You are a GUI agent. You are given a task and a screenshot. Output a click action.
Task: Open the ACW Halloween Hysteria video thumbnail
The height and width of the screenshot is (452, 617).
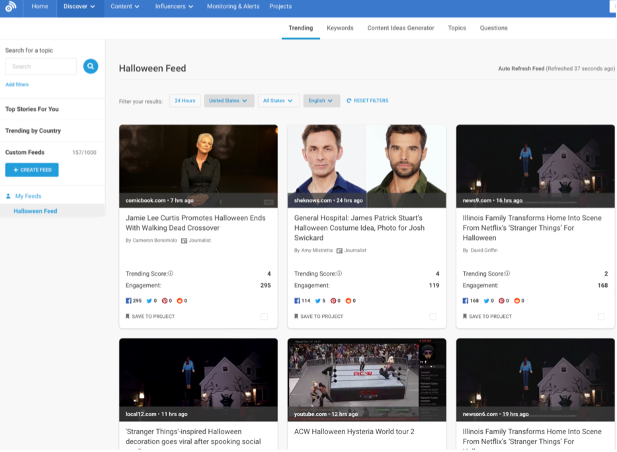366,377
